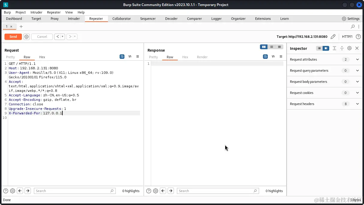Toggle non-printable characters in Response
The height and width of the screenshot is (205, 364).
point(273,56)
